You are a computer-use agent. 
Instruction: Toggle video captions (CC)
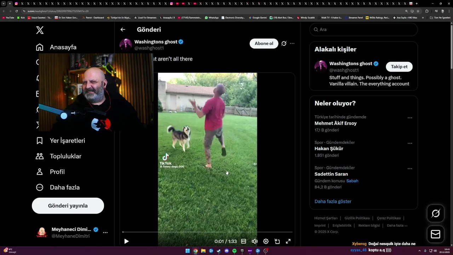(x=243, y=241)
